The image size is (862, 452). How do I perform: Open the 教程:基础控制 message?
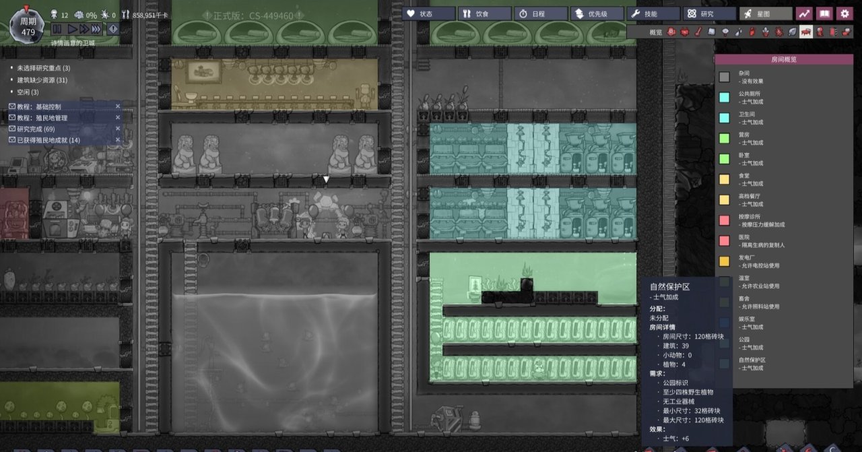[65, 106]
